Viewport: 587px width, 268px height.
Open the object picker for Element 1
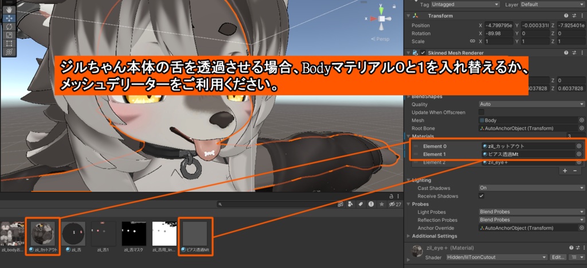click(579, 154)
